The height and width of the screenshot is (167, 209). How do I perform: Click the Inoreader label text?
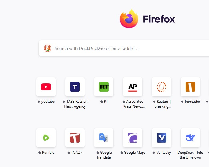[x=192, y=102]
